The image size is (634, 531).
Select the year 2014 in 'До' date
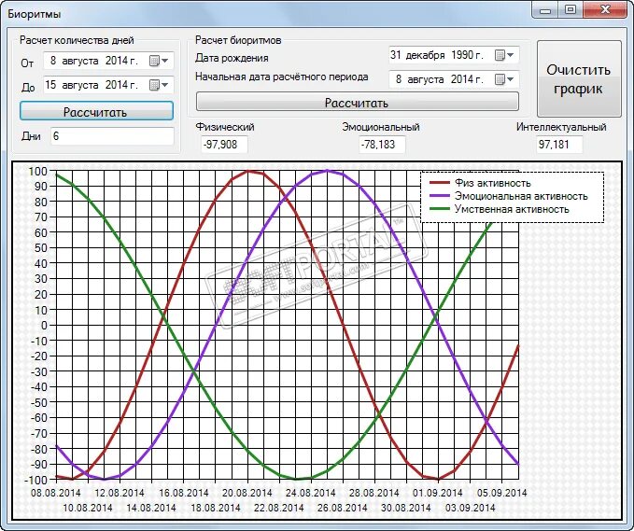click(118, 85)
